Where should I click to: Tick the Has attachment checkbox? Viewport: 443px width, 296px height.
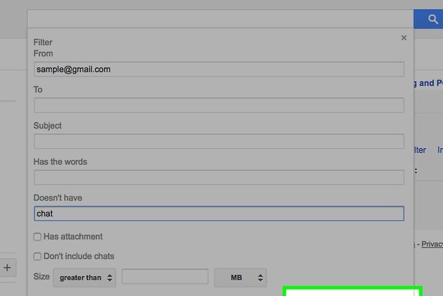point(38,237)
